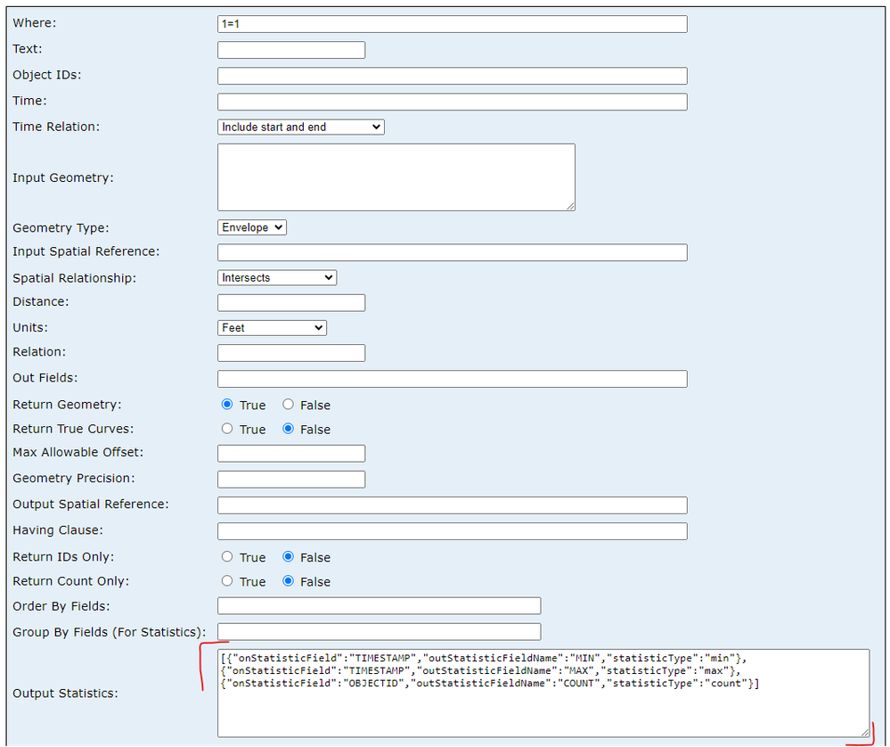Click the Relation input field

(291, 353)
